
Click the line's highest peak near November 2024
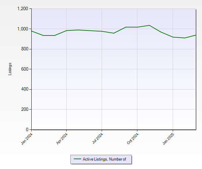149,25
